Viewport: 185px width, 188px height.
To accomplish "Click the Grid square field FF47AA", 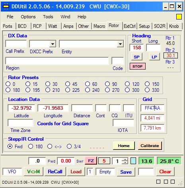I will tap(152, 108).
